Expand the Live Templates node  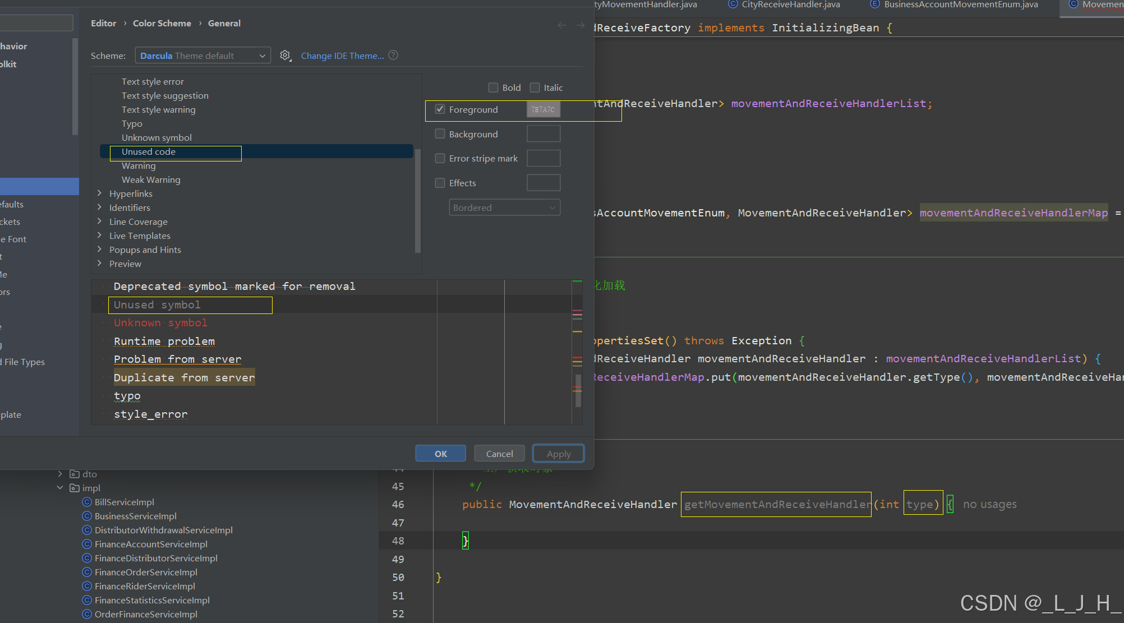(99, 236)
